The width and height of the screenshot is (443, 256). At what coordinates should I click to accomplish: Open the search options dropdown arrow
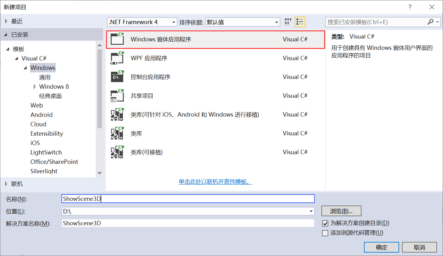coord(438,22)
